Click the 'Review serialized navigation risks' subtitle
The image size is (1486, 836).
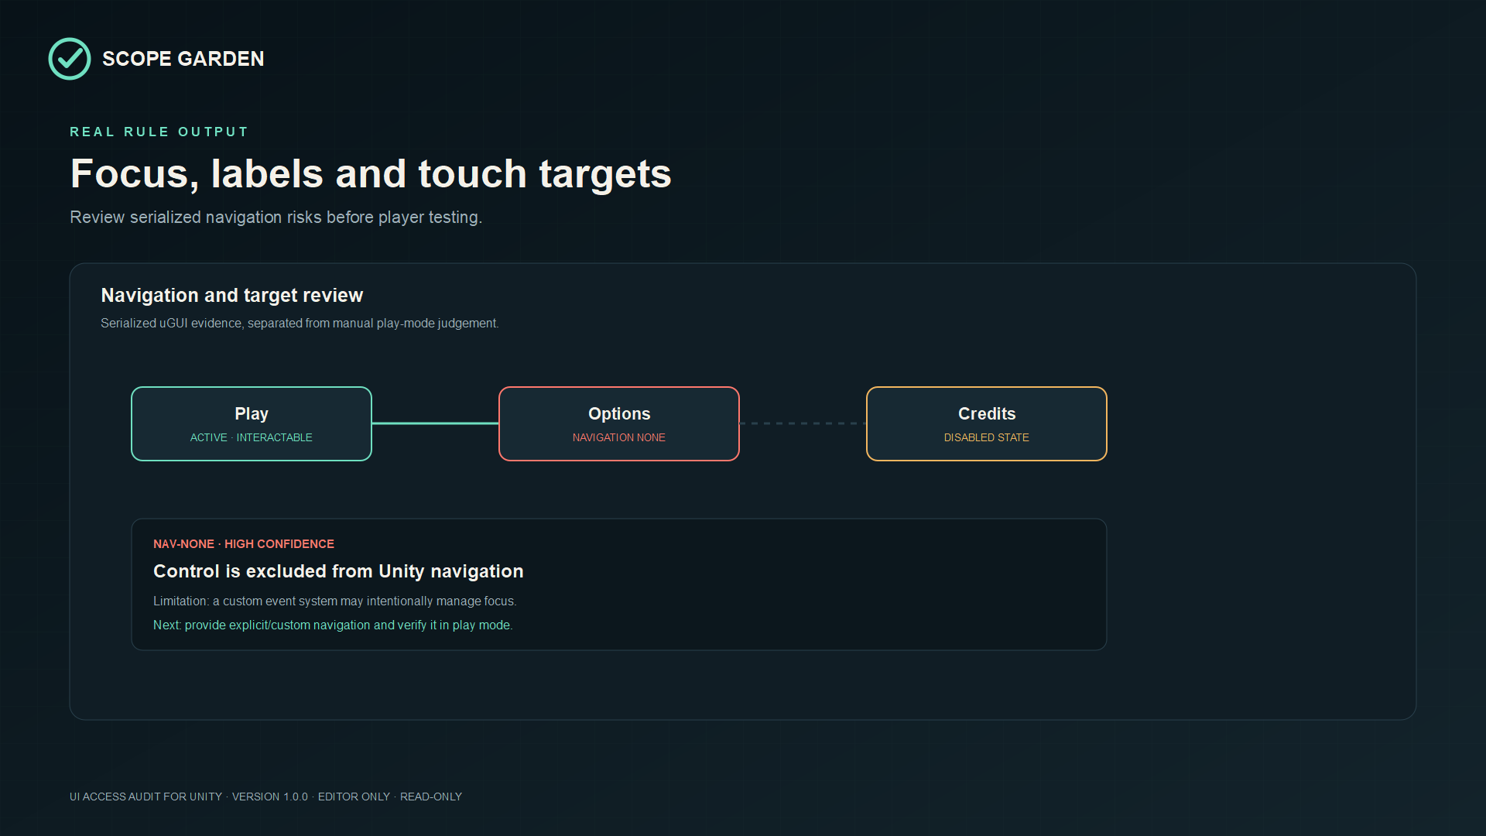pyautogui.click(x=276, y=218)
